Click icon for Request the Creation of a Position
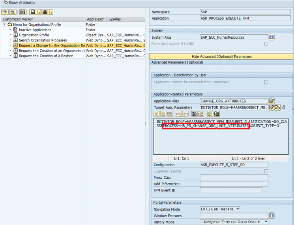Viewport: 294px width, 225px height. tap(15, 56)
